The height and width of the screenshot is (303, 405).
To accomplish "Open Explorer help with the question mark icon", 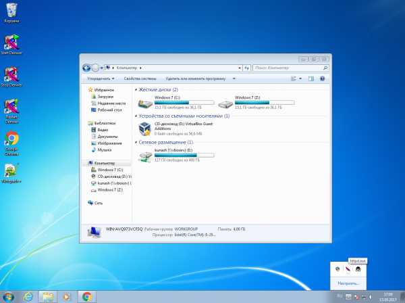I will tap(323, 78).
